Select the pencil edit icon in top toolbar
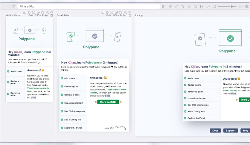 tap(176, 7)
